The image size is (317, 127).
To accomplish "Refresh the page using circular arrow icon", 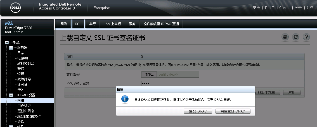I will point(296,37).
